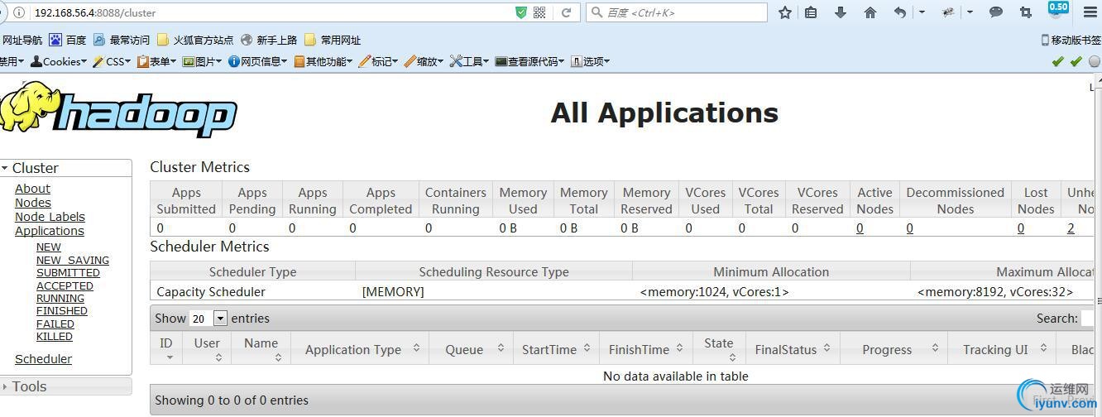The image size is (1102, 417).
Task: Open the 网页信息 page info menu
Action: click(257, 61)
